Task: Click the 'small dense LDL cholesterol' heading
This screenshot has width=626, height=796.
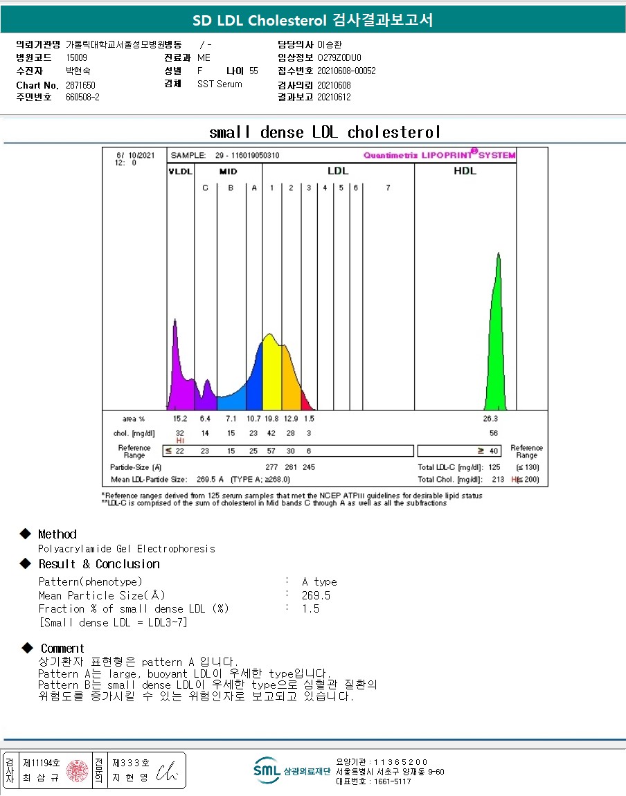Action: 324,132
